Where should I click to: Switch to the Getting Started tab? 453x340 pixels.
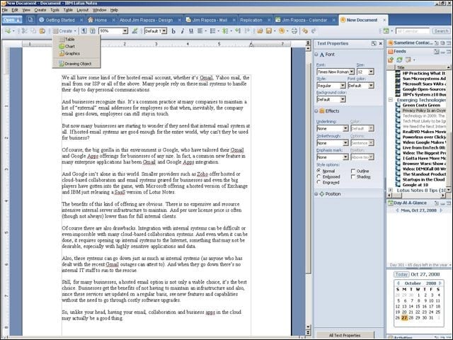tap(61, 20)
